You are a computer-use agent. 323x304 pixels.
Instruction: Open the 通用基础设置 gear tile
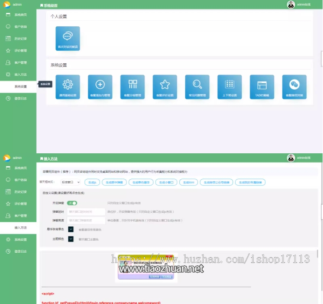68,87
